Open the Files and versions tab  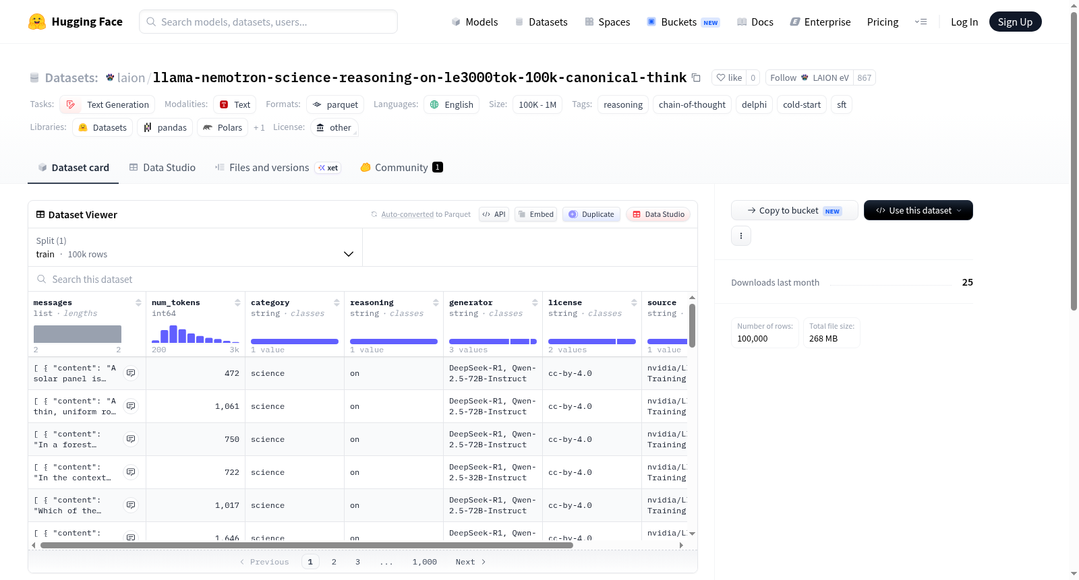point(278,168)
